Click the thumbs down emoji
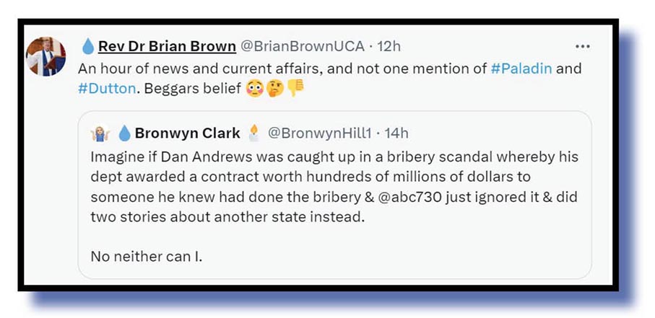The height and width of the screenshot is (318, 655). point(295,88)
